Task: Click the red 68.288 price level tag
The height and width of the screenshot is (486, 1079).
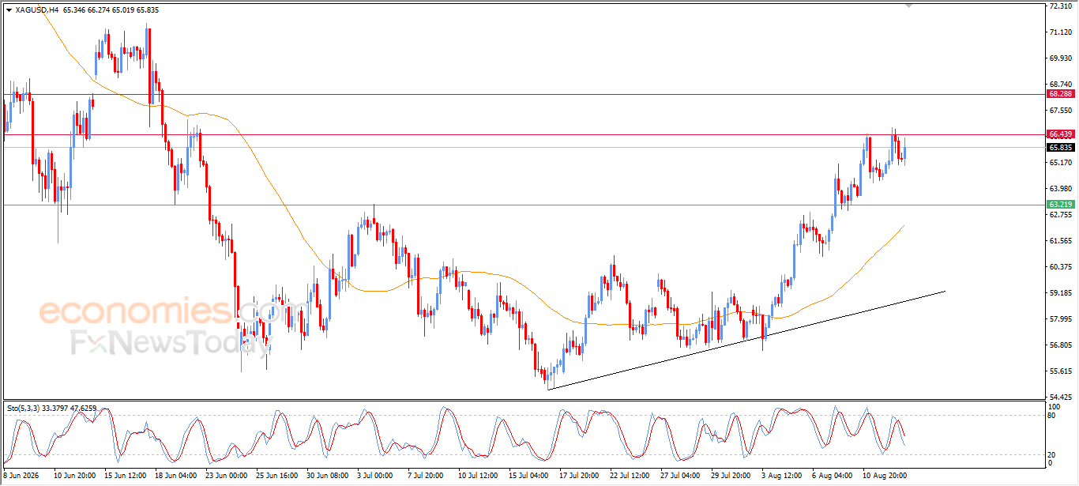Action: [1061, 94]
